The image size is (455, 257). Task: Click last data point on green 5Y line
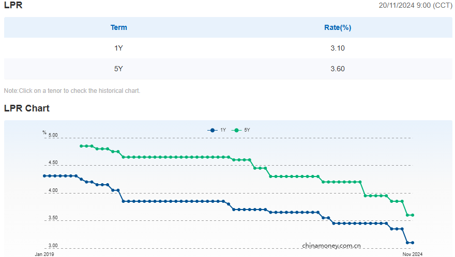pyautogui.click(x=413, y=215)
